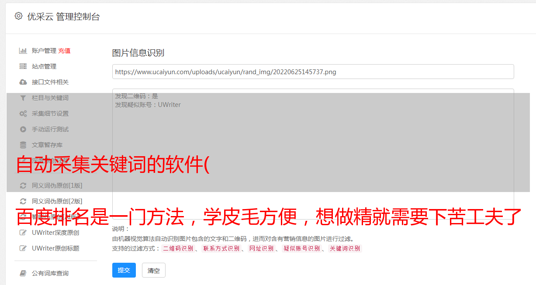This screenshot has width=536, height=285.
Task: Select 同义词伪原创[2版] menu entry
Action: pos(57,201)
